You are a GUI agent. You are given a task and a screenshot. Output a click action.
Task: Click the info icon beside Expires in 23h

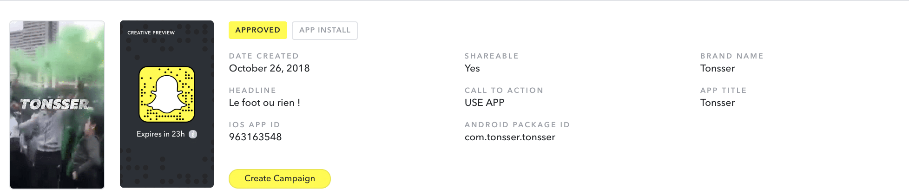click(x=193, y=134)
